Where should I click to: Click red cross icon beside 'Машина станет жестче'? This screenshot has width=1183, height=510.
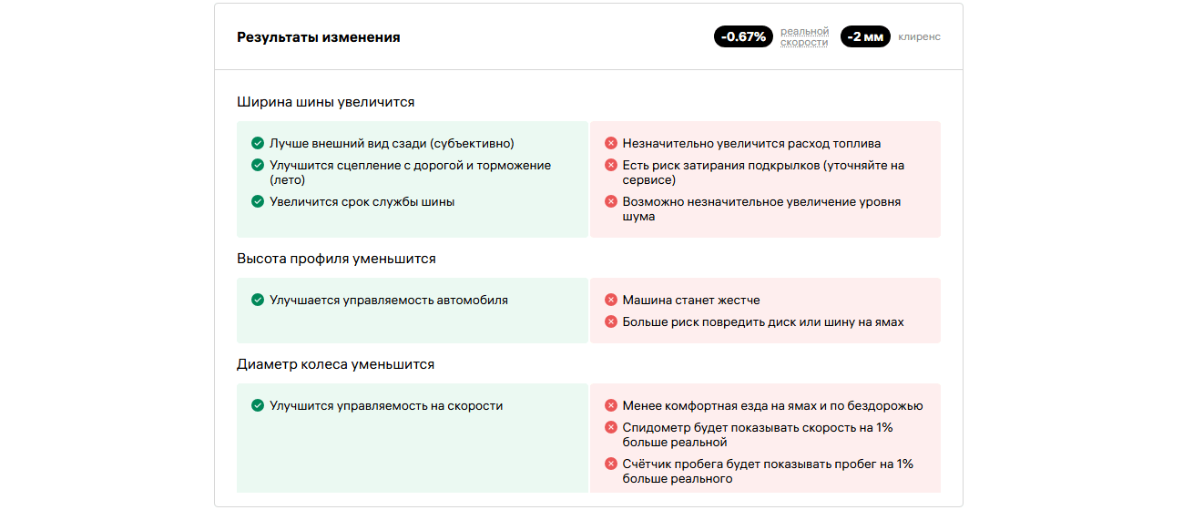coord(611,300)
